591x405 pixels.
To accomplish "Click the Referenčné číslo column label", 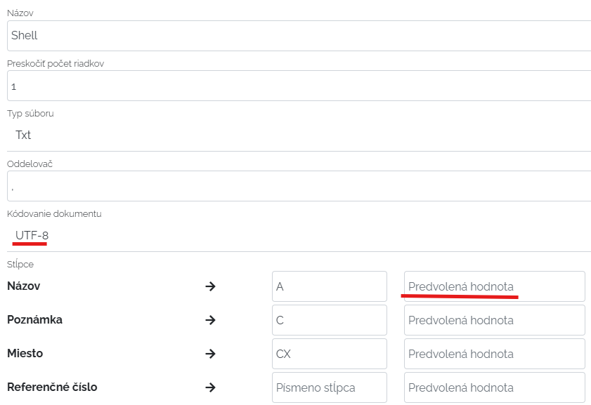I will point(52,387).
